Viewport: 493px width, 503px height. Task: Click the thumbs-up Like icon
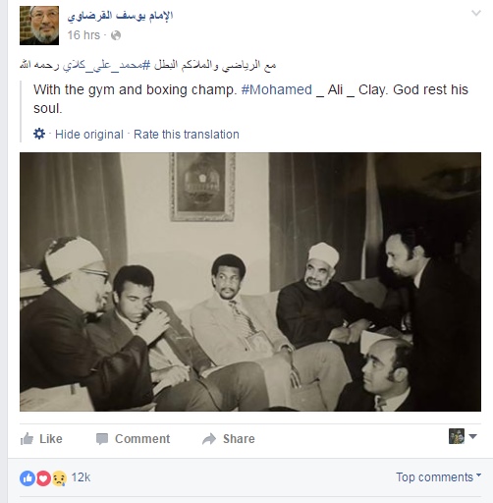tap(27, 439)
